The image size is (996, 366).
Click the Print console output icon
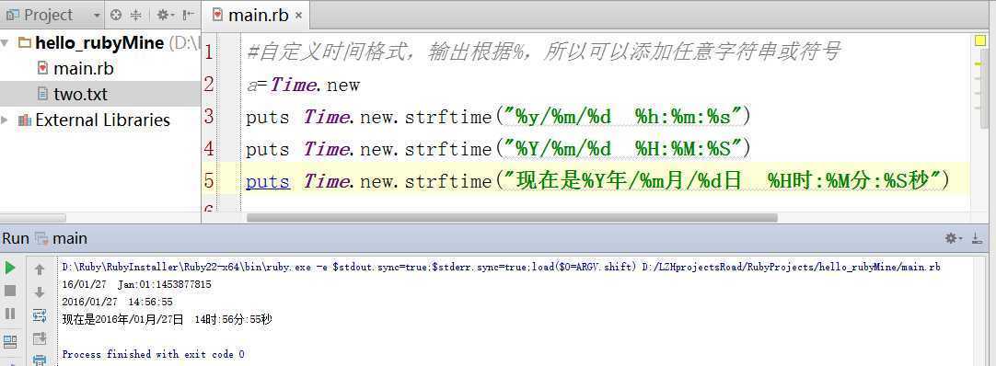click(x=40, y=360)
